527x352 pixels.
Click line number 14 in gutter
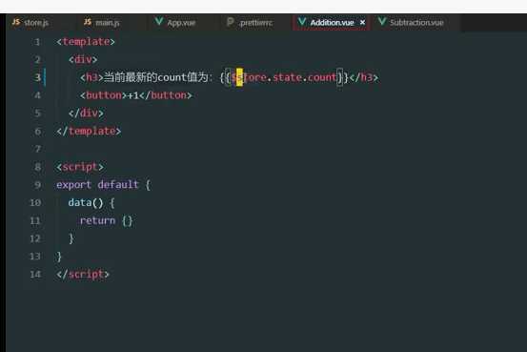35,275
